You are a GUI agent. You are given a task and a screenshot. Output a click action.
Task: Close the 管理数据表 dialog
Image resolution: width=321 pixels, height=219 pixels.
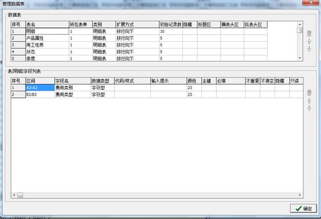pos(311,2)
